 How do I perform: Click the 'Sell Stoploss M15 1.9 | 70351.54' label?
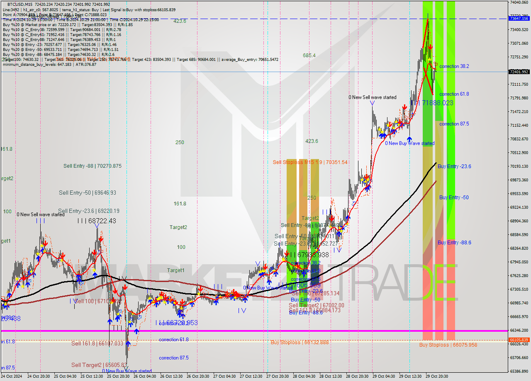click(x=310, y=162)
